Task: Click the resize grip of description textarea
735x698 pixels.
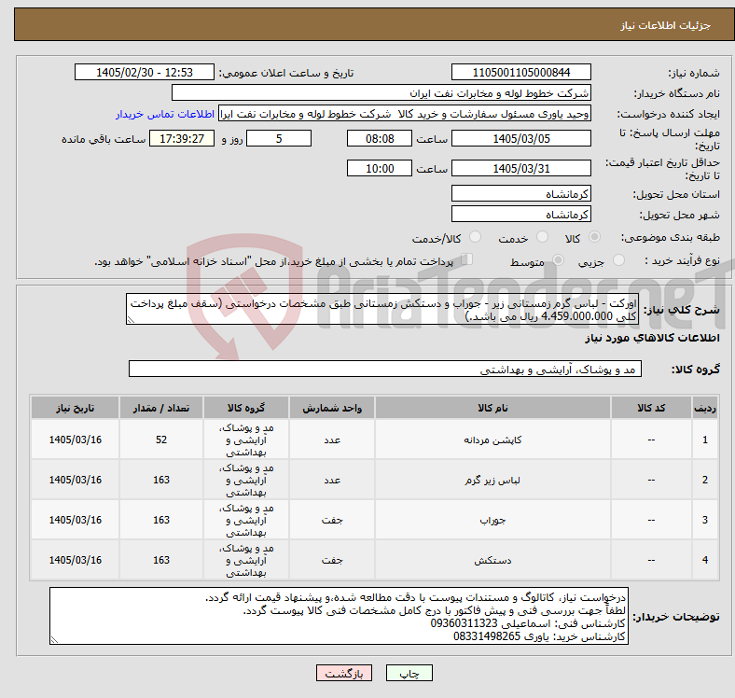Action: pos(131,320)
